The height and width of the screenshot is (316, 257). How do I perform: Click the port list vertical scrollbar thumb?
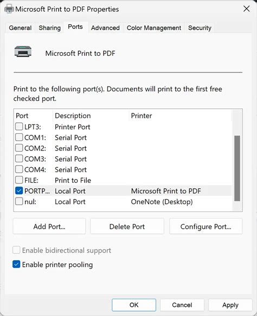(x=237, y=168)
